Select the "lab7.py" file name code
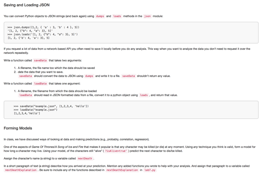 coord(150,170)
